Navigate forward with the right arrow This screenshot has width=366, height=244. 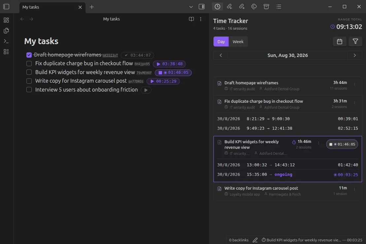click(x=31, y=19)
